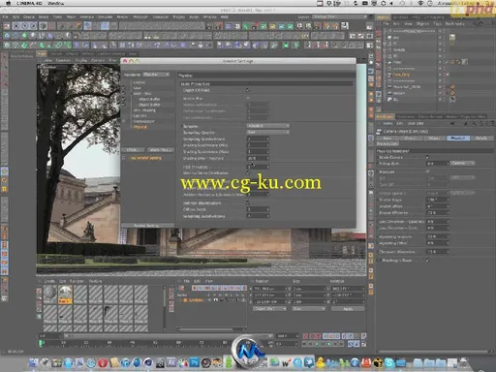Viewport: 496px width, 372px height.
Task: Open the Size mode dropdown in Coordinates
Action: point(309,309)
